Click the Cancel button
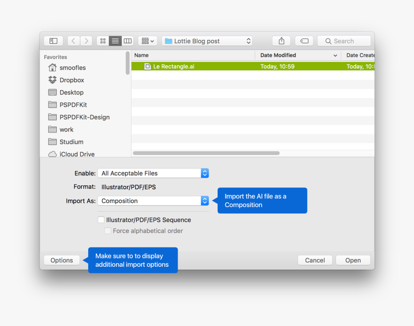The height and width of the screenshot is (326, 414). pos(315,260)
